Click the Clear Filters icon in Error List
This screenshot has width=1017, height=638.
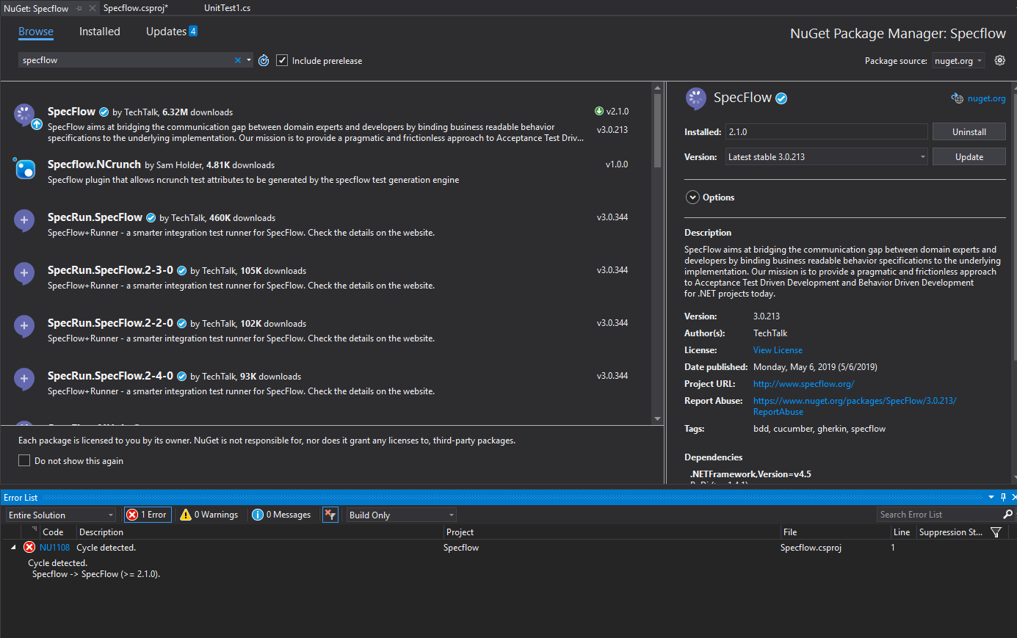coord(330,514)
